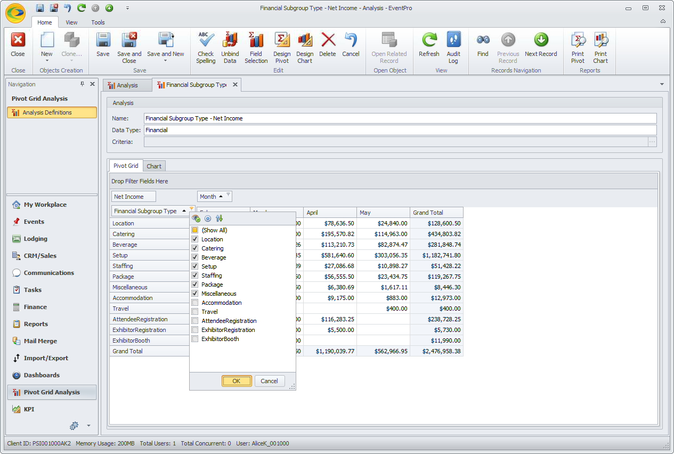Run Check Spelling from the ribbon

(206, 47)
